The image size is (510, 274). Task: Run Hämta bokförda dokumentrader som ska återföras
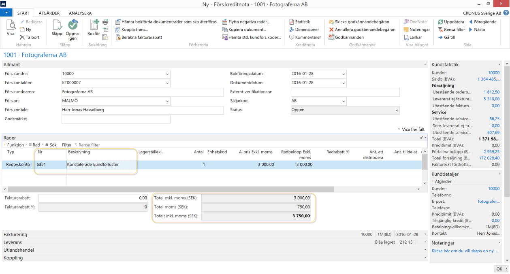pos(167,22)
